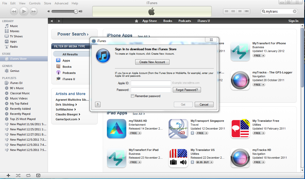
Task: Toggle repeat at the bottom bar
Action: 28,175
